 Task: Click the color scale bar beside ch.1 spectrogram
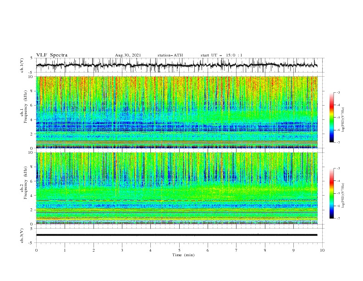tap(331, 118)
